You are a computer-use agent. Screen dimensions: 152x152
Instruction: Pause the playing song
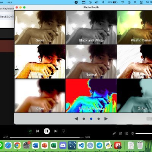[47, 131]
